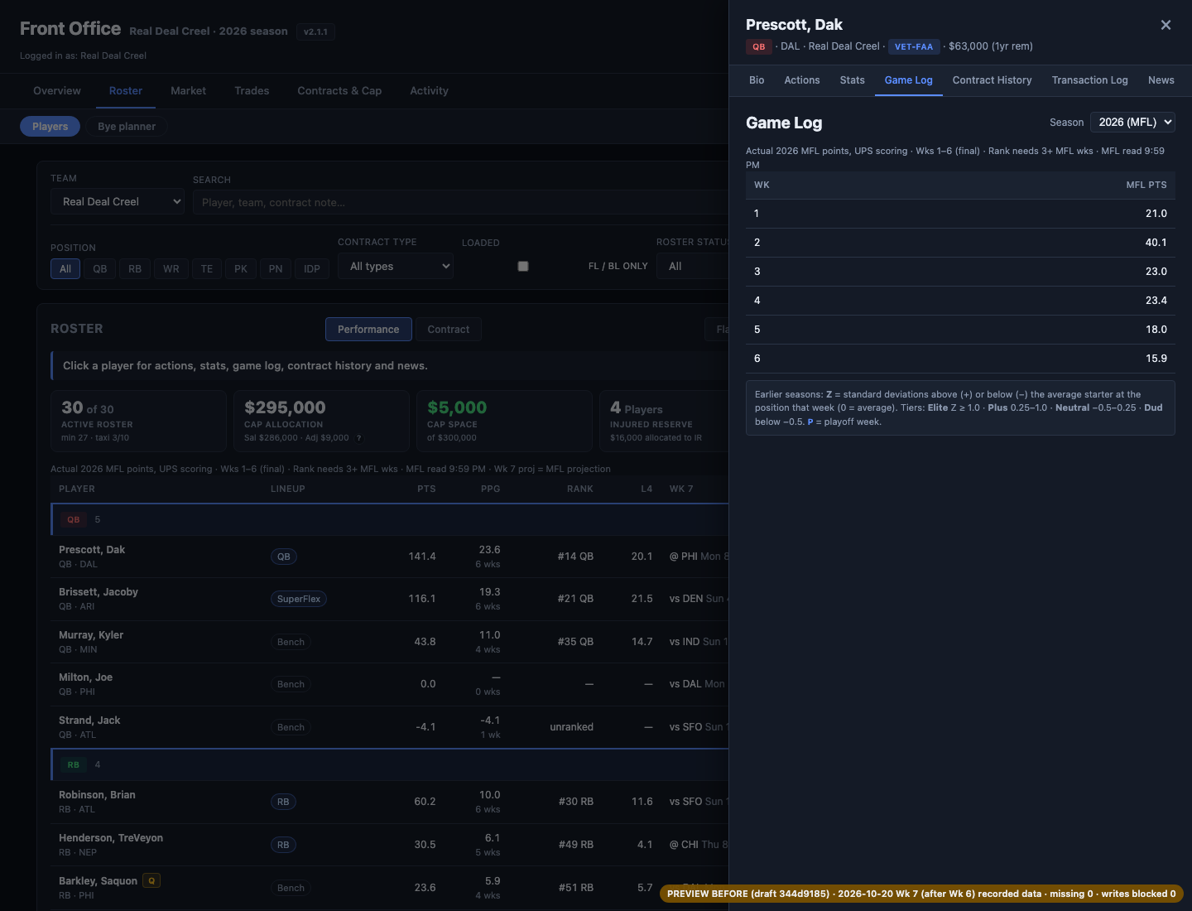Close the Prescott, Dak player panel
The width and height of the screenshot is (1192, 911).
point(1166,25)
